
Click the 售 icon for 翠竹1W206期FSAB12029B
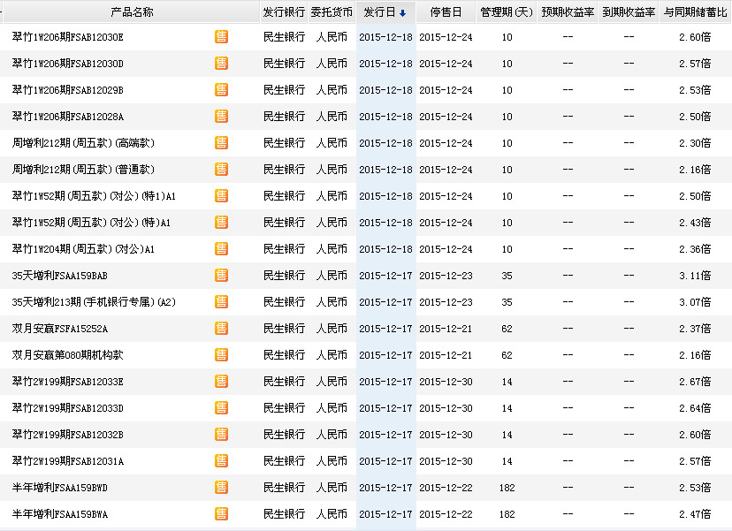pyautogui.click(x=221, y=90)
